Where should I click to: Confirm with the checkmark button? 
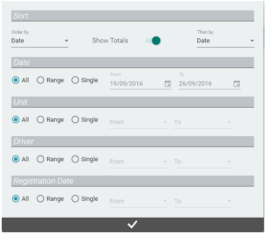[x=133, y=225]
